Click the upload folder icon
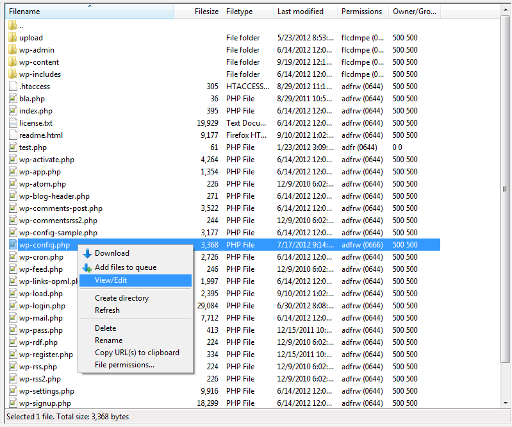This screenshot has width=512, height=427. 12,38
